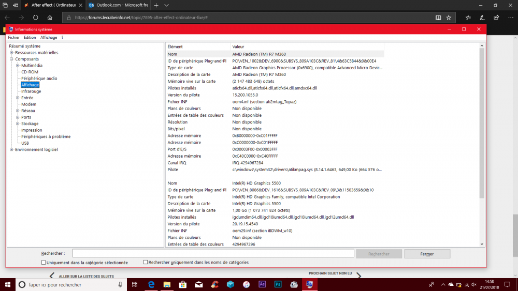Click Prochain sujet non lu link
The image size is (518, 291).
pyautogui.click(x=330, y=273)
